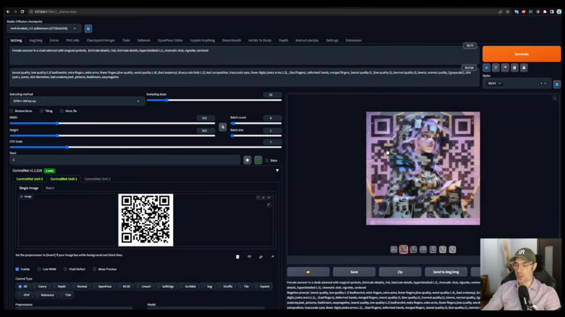Close the output gallery preview
565x317 pixels.
coord(555,98)
